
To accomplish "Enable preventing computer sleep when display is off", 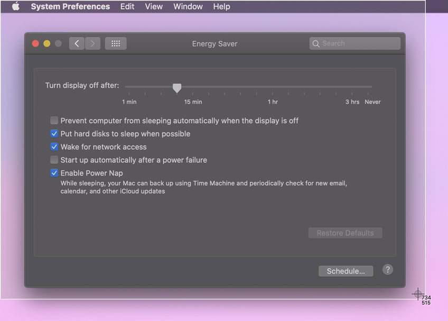I will tap(54, 120).
